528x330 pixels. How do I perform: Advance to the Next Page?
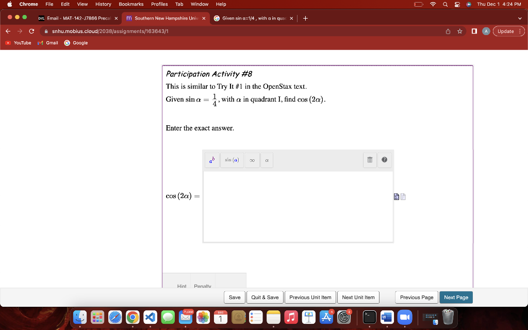456,298
